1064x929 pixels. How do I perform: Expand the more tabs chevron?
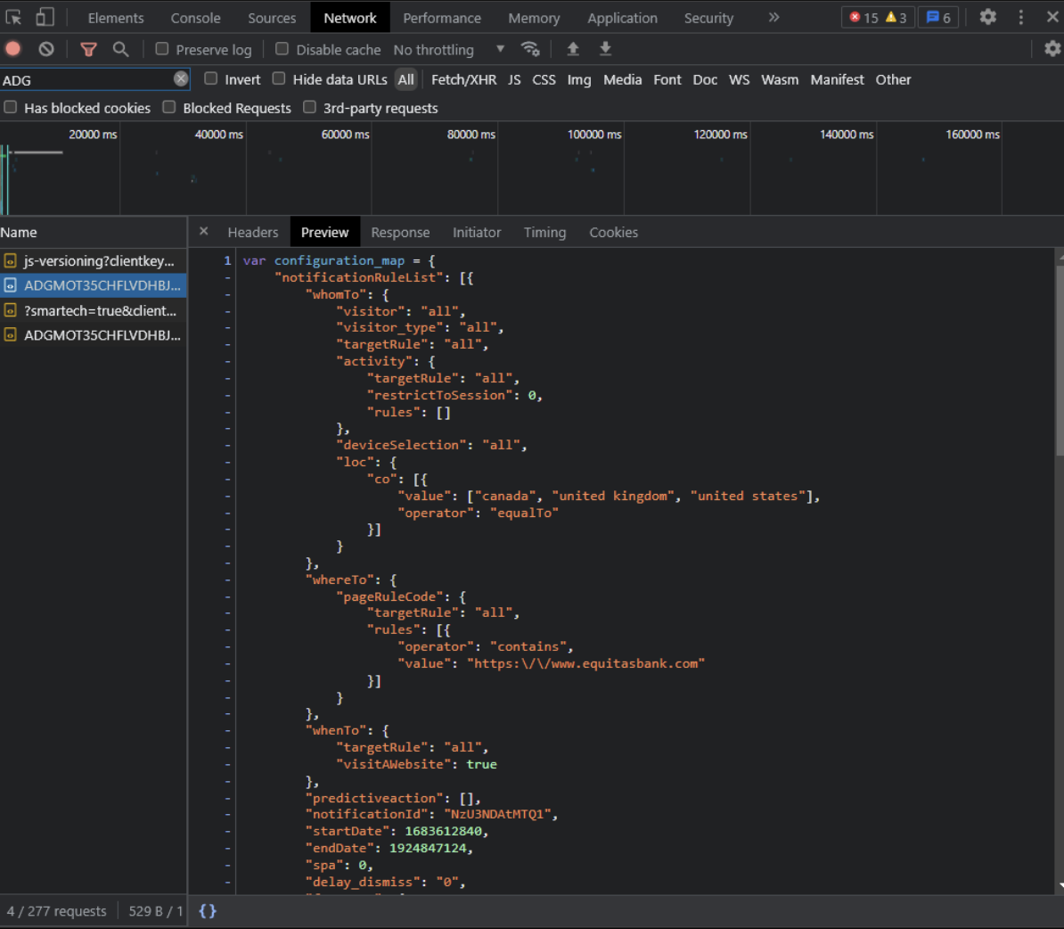[x=773, y=17]
